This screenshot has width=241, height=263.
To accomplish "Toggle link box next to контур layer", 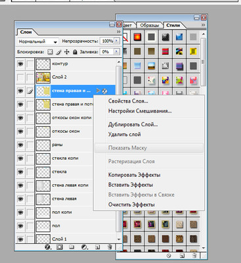I will [x=30, y=64].
